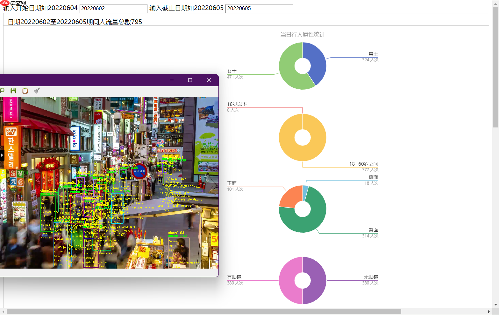Click the start date input field
The height and width of the screenshot is (315, 499).
pos(113,9)
